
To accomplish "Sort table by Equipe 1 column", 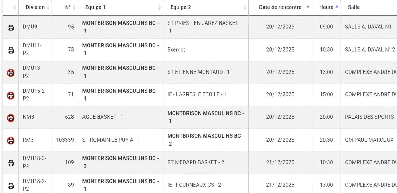I will coord(95,7).
